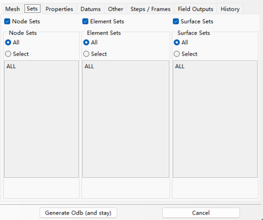This screenshot has width=263, height=220.
Task: Choose Select radio under Node Sets
Action: point(8,54)
